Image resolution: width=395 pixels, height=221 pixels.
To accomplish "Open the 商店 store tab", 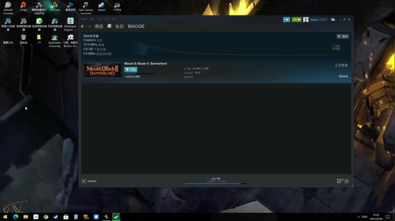I will click(x=99, y=26).
